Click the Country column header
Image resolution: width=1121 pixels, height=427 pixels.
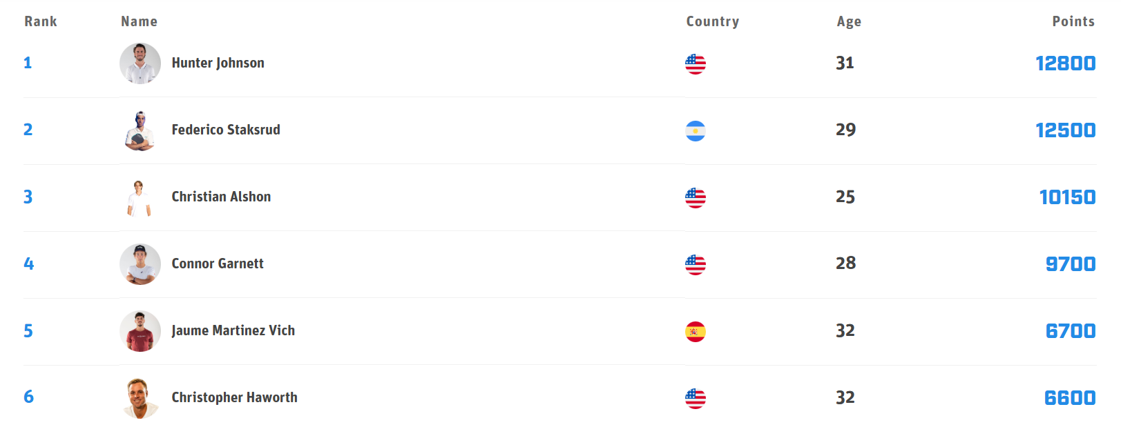click(x=712, y=21)
